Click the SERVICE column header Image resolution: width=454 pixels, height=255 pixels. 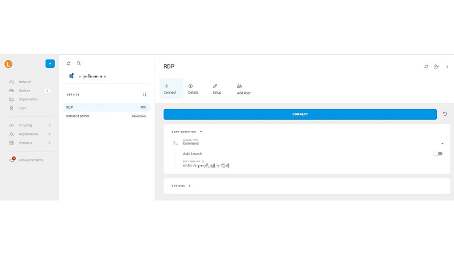73,94
